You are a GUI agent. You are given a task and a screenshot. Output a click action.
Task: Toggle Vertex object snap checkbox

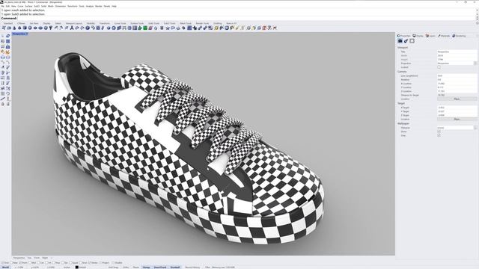(90, 262)
